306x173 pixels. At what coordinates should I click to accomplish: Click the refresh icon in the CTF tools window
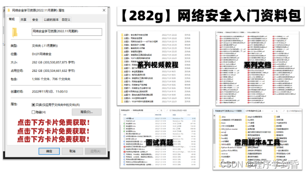(277, 111)
